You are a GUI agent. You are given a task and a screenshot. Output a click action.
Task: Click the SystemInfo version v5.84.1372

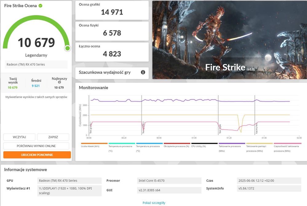[x=269, y=189]
